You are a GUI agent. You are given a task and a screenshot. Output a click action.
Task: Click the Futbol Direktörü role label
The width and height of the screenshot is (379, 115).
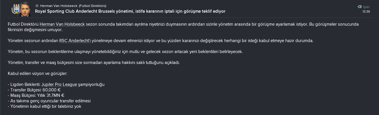tap(92, 6)
